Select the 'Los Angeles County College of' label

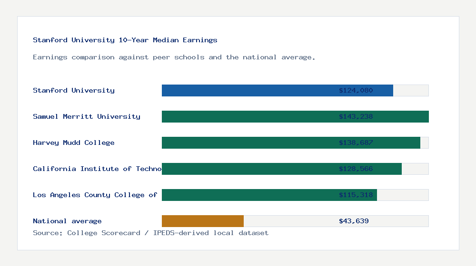(x=95, y=195)
